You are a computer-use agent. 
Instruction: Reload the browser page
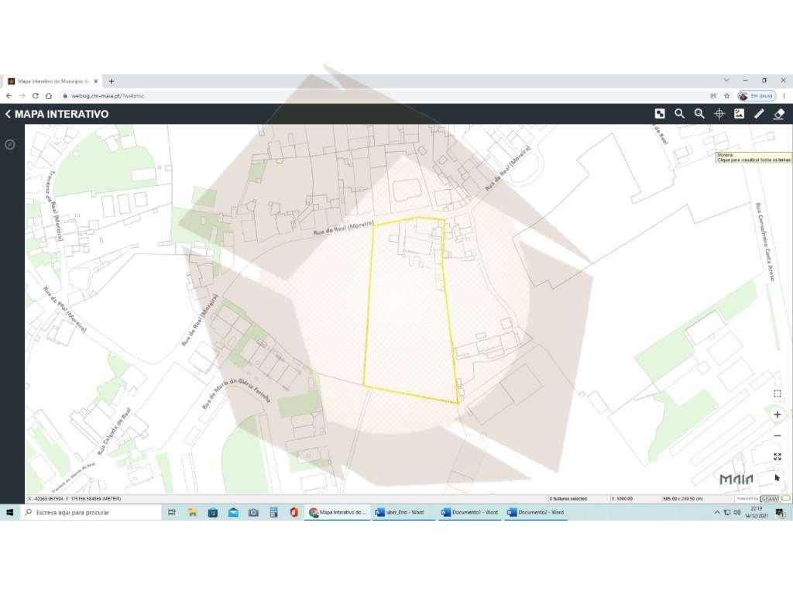click(35, 95)
